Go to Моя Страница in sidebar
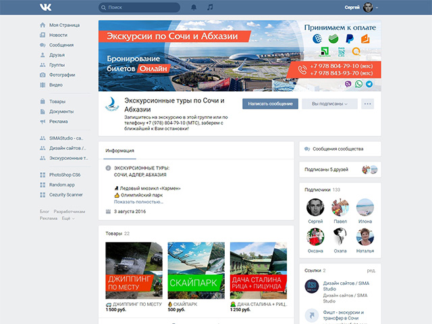This screenshot has height=324, width=432. pyautogui.click(x=64, y=25)
